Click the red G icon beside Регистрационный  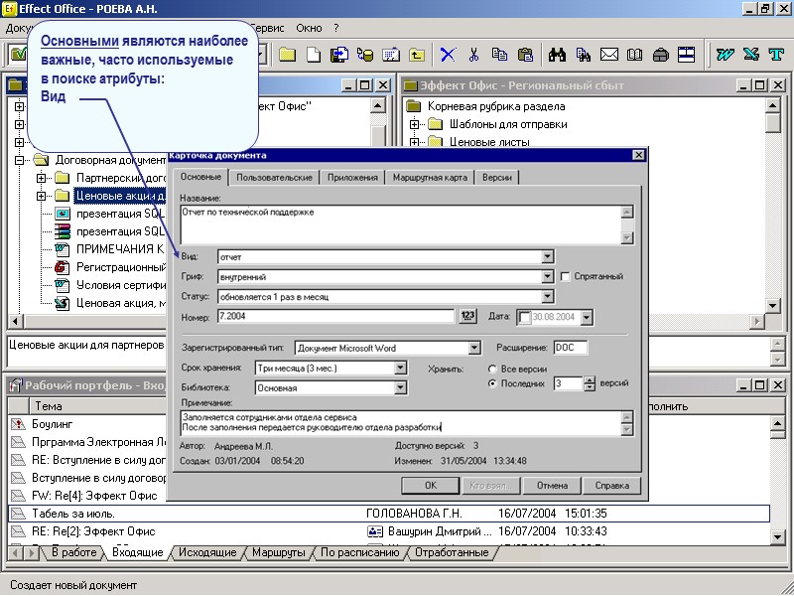62,267
